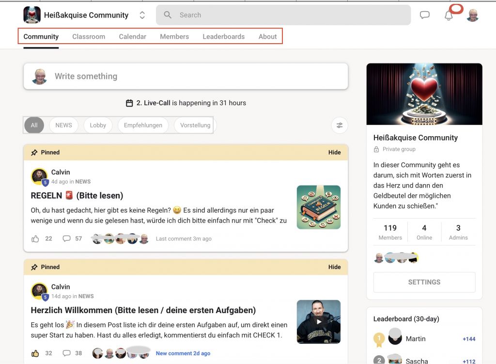
Task: Like the REGELN post with thumbs-up
Action: [35, 238]
